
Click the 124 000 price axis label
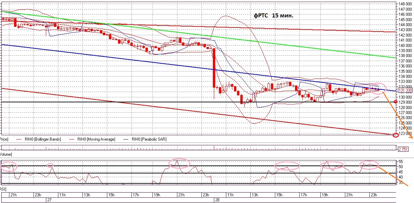pos(406,128)
